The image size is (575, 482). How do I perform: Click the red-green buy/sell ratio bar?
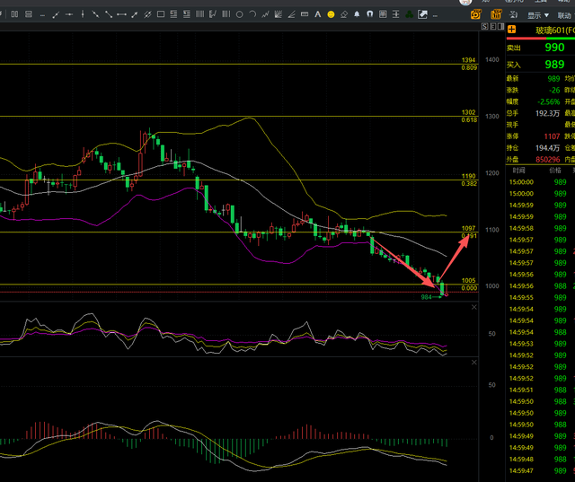(539, 39)
